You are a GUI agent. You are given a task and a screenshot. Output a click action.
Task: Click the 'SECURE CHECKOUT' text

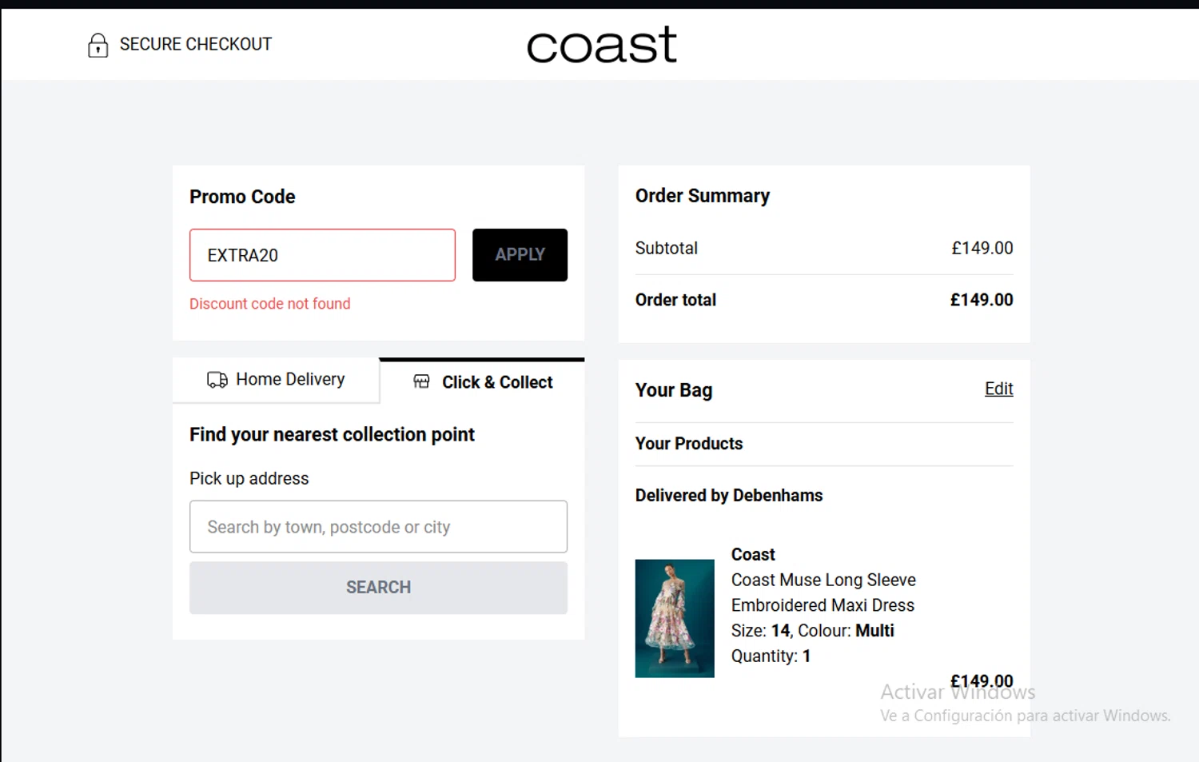point(196,45)
